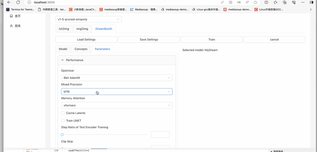The height and width of the screenshot is (152, 317).
Task: Open the mediasoup-demo bookmark with red icon
Action: (237, 9)
